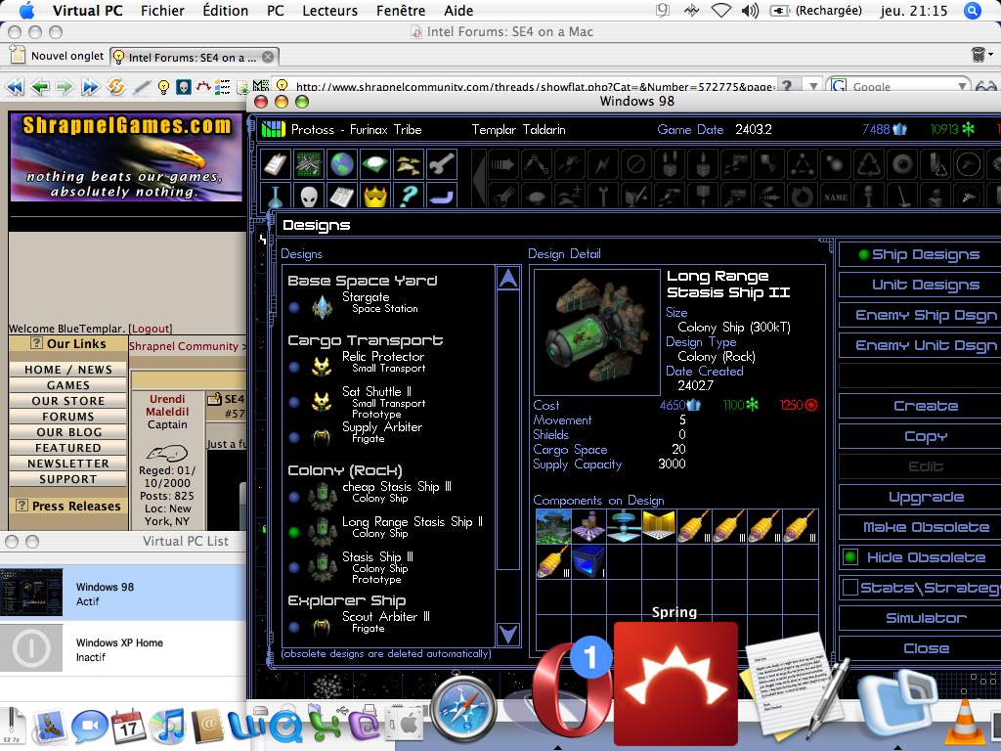This screenshot has height=751, width=1001.
Task: Enable the Stats\Strategy checkbox
Action: click(850, 588)
